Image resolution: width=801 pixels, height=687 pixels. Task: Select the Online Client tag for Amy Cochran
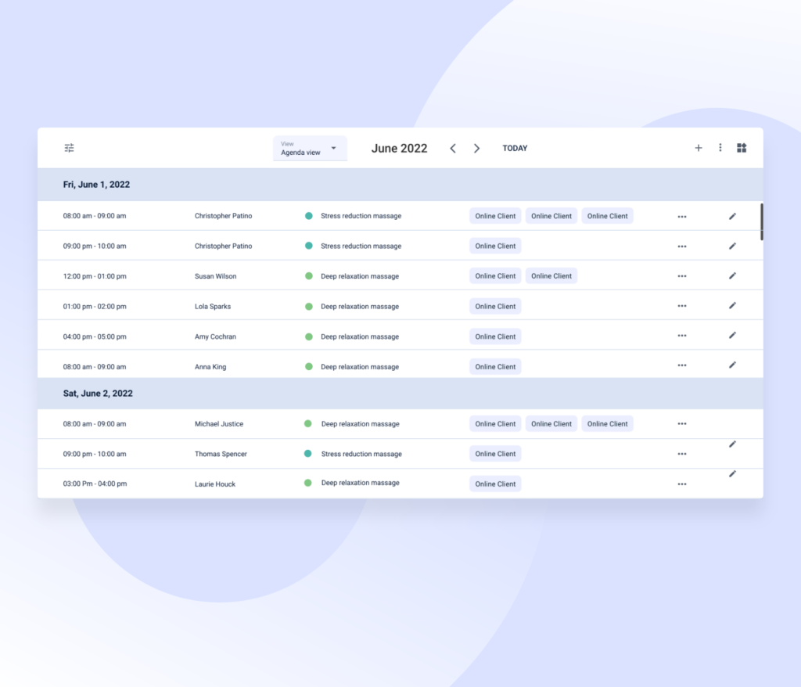[495, 336]
